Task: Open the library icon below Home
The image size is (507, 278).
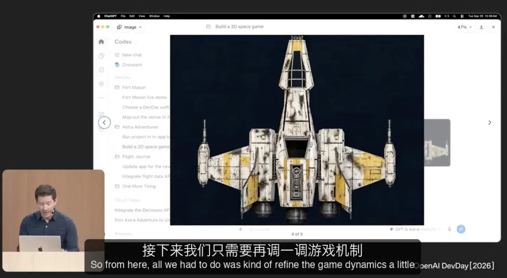Action: [x=101, y=56]
